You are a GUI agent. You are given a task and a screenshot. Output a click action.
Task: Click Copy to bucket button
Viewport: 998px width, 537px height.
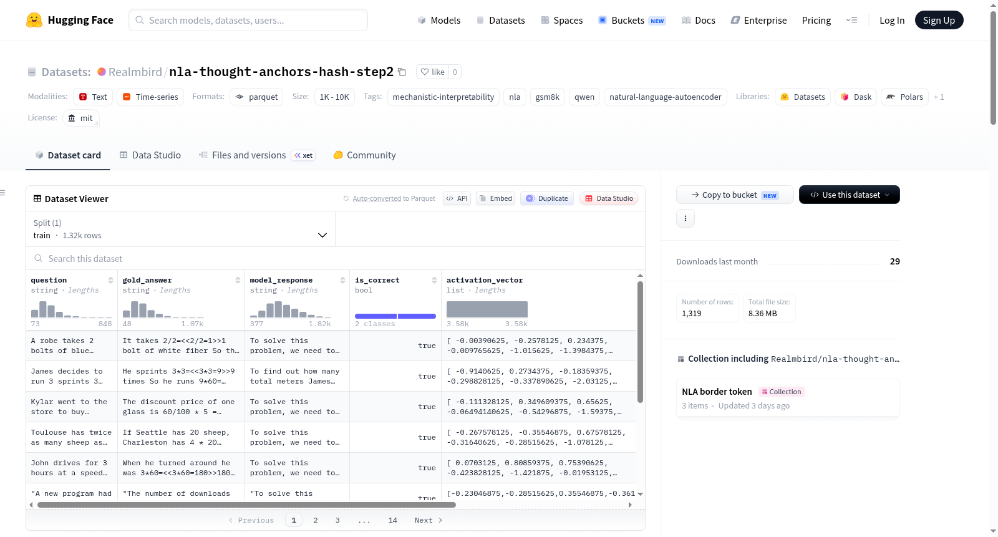tap(735, 195)
